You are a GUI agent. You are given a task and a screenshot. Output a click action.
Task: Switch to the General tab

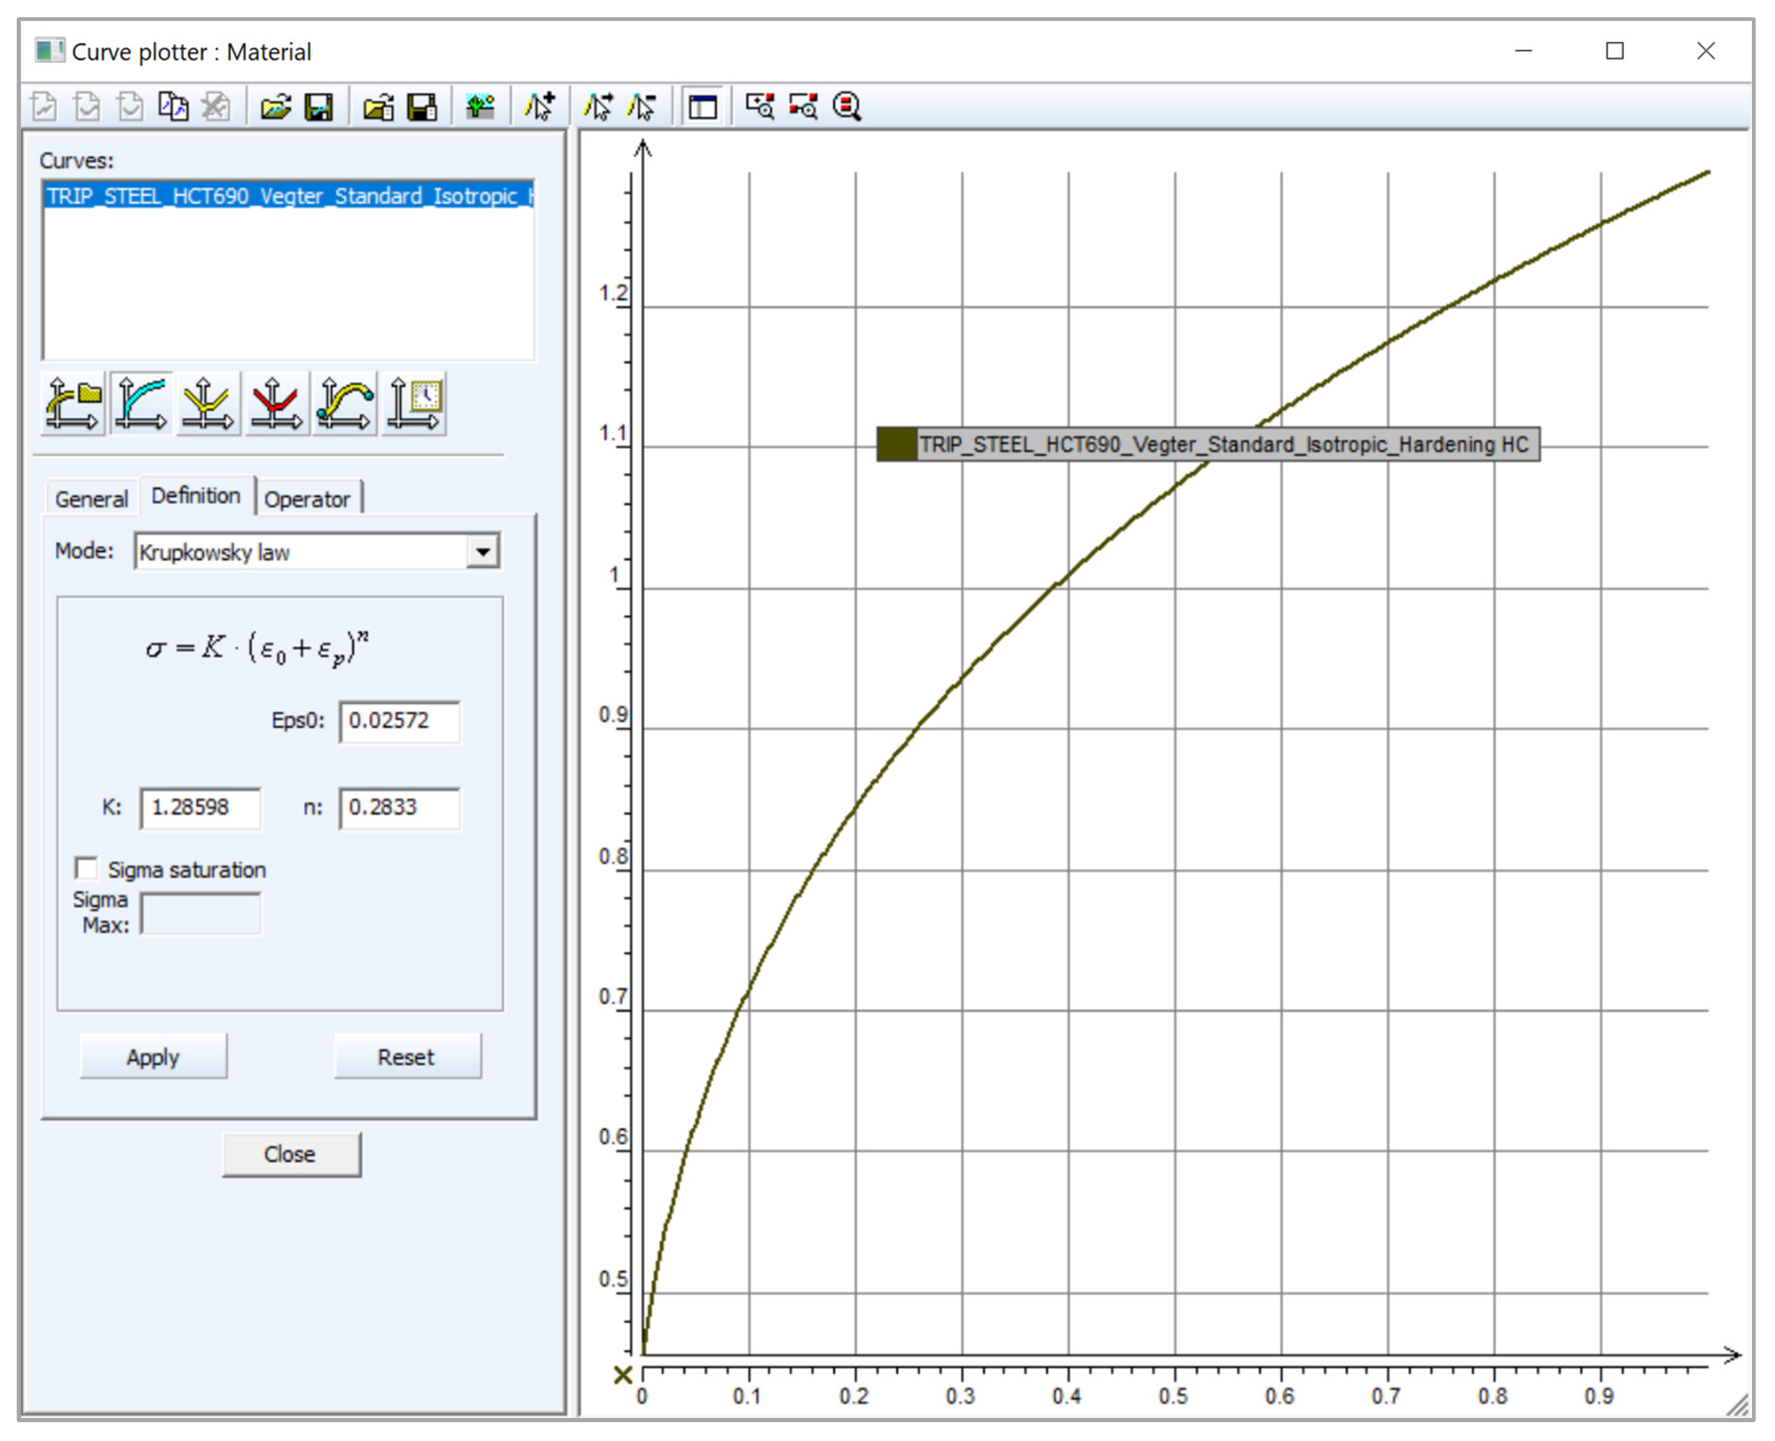point(91,499)
